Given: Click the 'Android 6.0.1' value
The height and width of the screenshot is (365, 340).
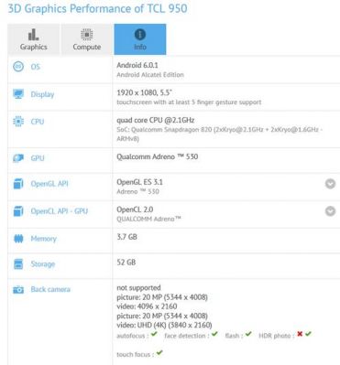Looking at the screenshot, I should click(x=137, y=65).
